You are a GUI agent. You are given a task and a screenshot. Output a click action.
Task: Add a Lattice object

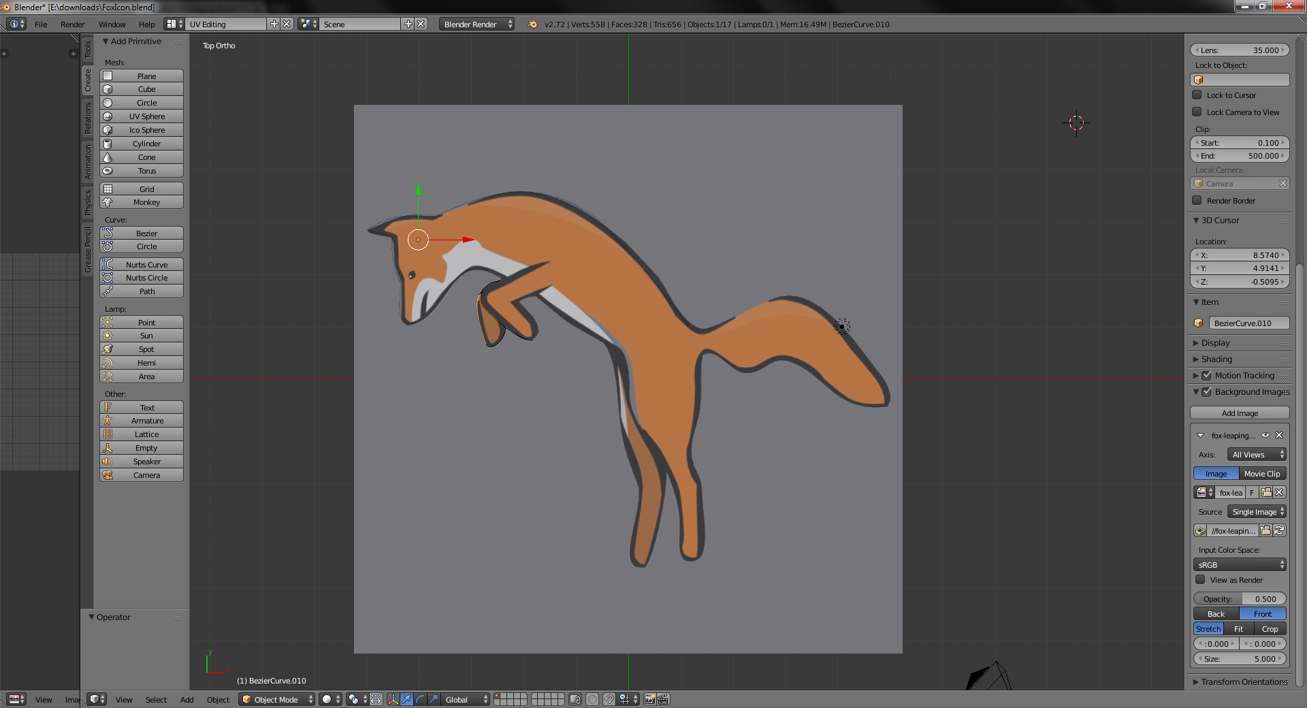[142, 434]
